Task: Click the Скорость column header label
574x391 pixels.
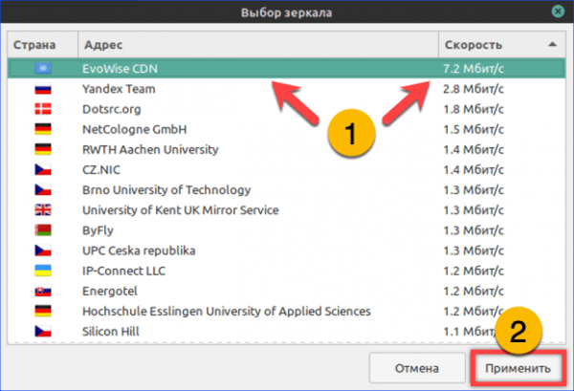Action: (x=474, y=45)
